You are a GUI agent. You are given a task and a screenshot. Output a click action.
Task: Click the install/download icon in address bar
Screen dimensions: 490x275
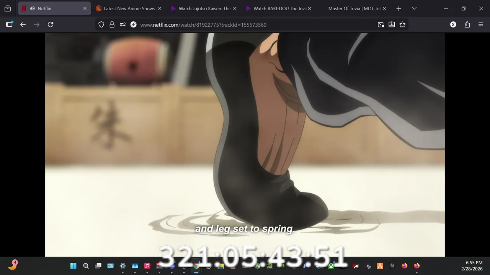coord(392,24)
